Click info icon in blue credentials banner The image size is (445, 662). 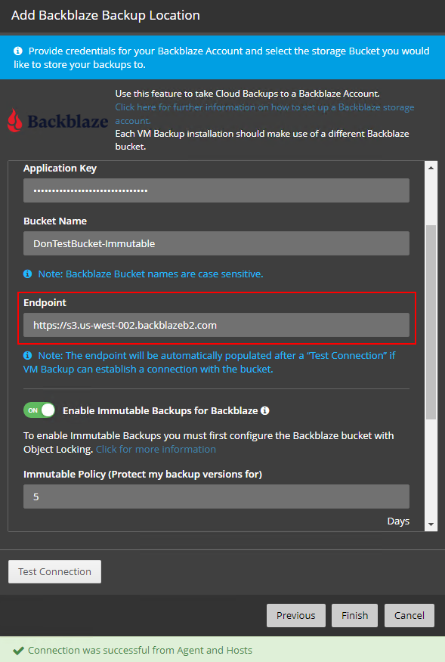point(17,51)
